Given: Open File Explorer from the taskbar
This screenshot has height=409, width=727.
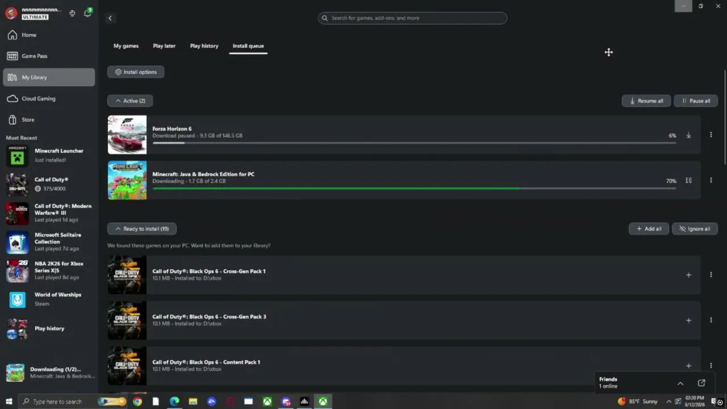Looking at the screenshot, I should (193, 402).
